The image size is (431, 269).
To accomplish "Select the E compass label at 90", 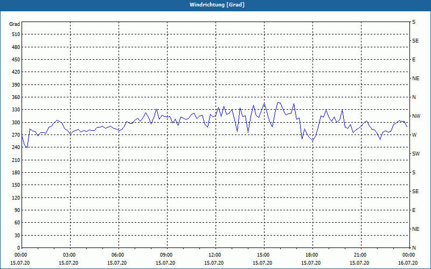I will click(414, 210).
